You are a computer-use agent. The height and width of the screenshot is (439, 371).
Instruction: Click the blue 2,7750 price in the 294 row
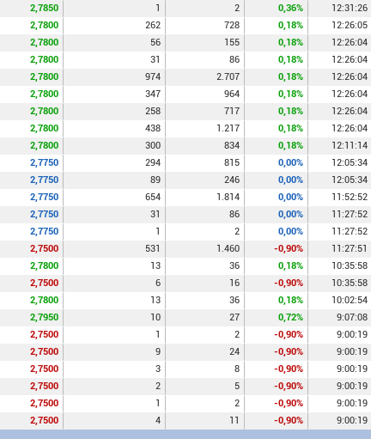click(x=45, y=162)
